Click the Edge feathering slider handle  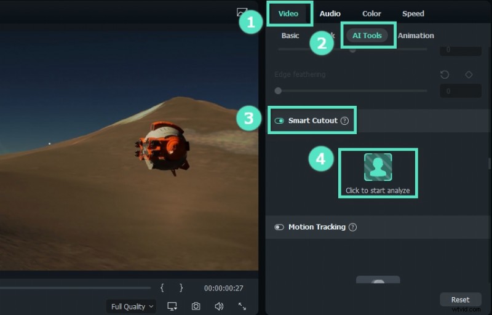point(278,90)
